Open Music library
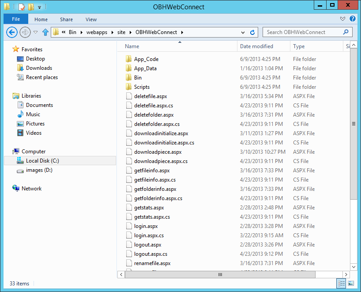The width and height of the screenshot is (361, 292). [x=33, y=114]
